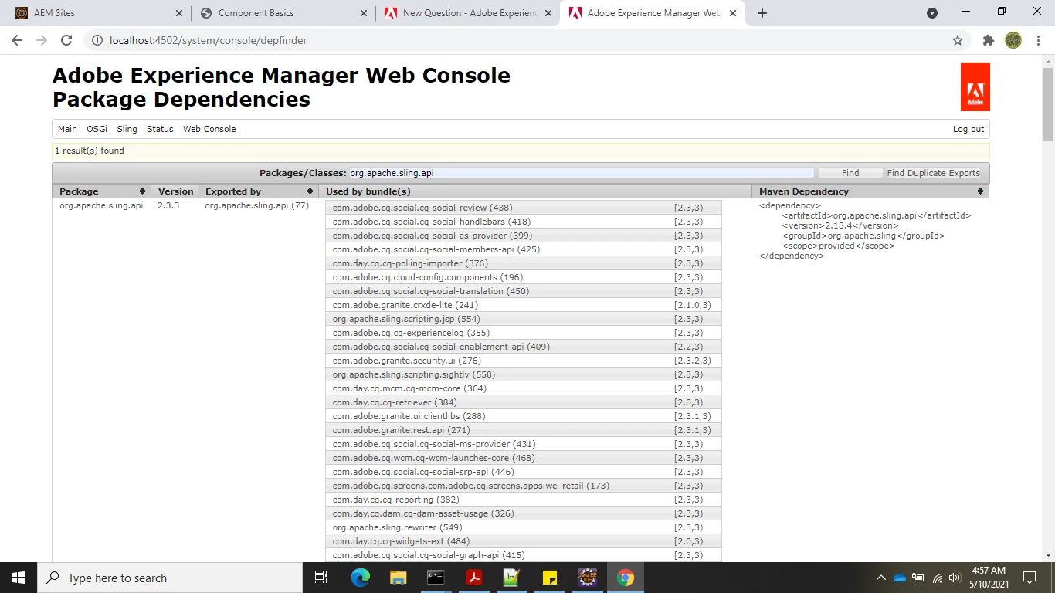This screenshot has height=593, width=1055.
Task: Select the com.day.cq.cq-retriever (384) row
Action: click(524, 402)
